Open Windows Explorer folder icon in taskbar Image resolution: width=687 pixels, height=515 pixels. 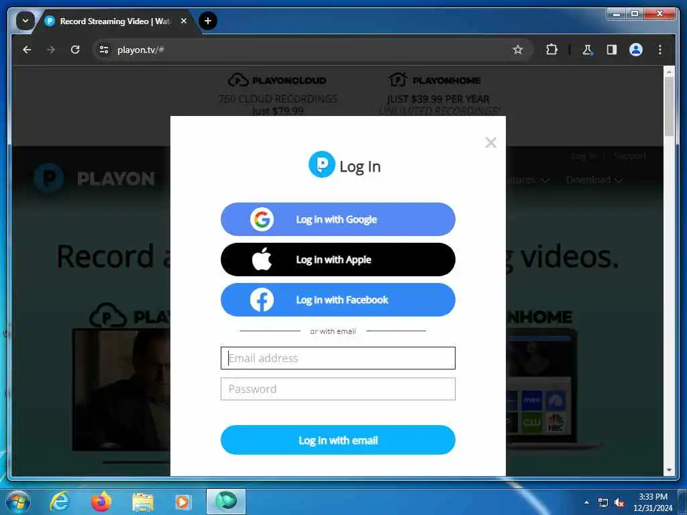coord(143,502)
